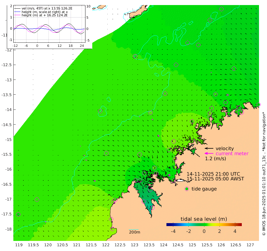The width and height of the screenshot is (267, 251).
Task: Click the black velocity legend arrow
Action: tap(209, 148)
